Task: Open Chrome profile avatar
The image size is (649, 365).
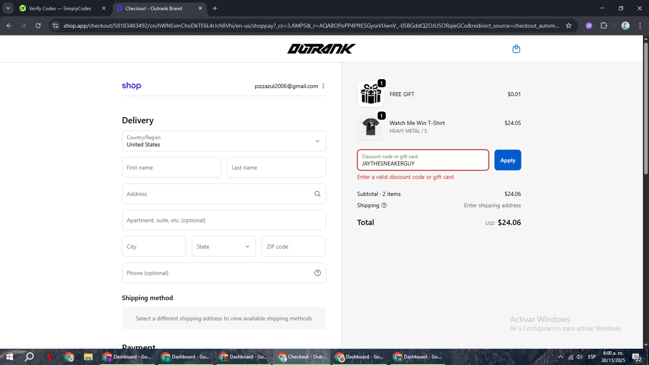Action: pos(625,26)
